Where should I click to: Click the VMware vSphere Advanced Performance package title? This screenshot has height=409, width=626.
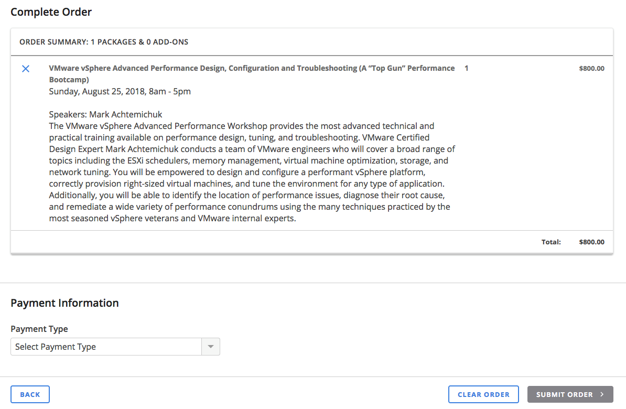click(252, 69)
